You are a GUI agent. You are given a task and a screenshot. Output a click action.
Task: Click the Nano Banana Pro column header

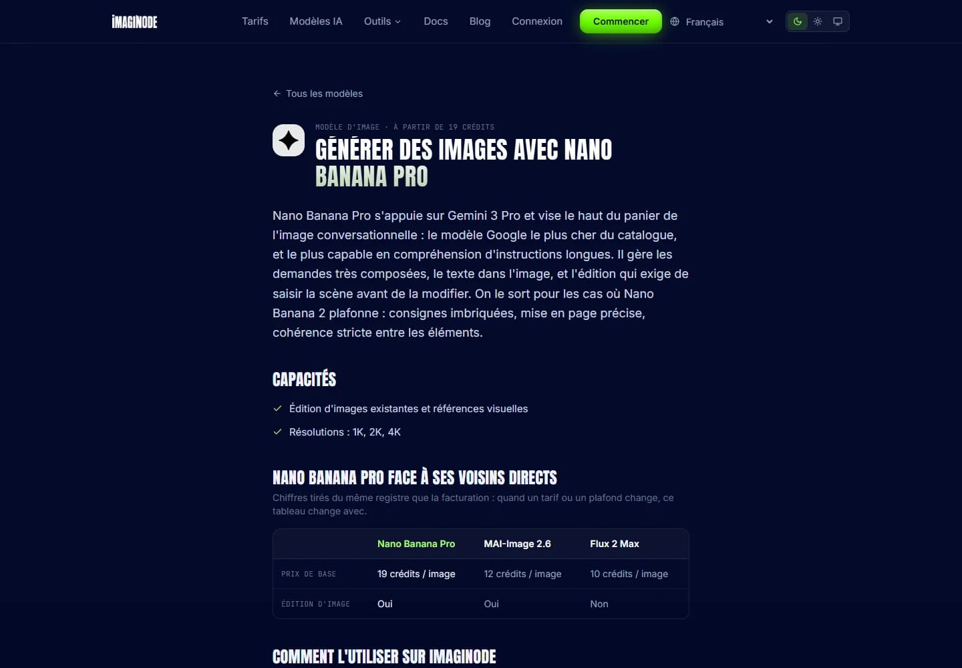(x=416, y=544)
